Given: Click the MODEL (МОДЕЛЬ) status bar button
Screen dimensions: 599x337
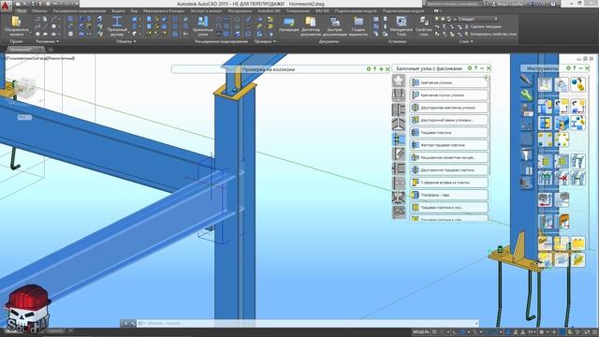Looking at the screenshot, I should pyautogui.click(x=420, y=332).
